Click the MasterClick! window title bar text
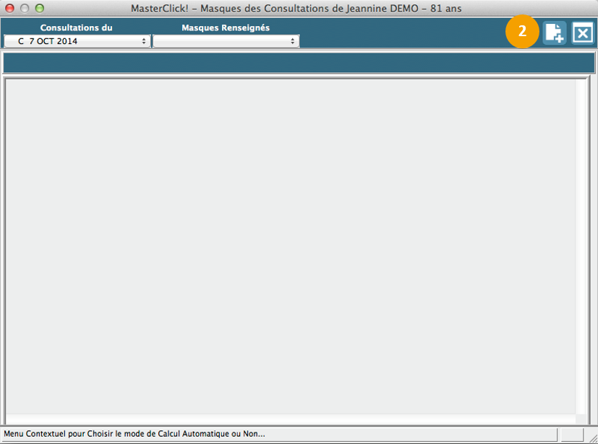Image resolution: width=598 pixels, height=444 pixels. tap(296, 8)
